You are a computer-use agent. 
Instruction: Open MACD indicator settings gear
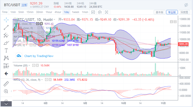point(46,80)
